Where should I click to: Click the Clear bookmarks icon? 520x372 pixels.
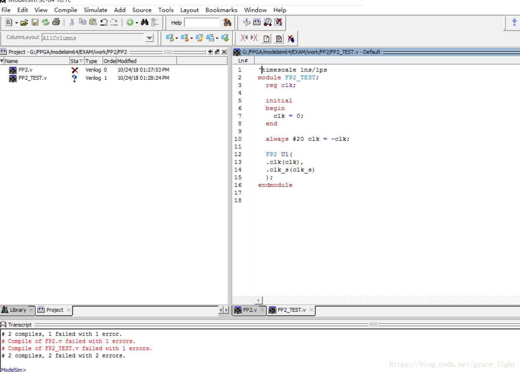point(291,38)
